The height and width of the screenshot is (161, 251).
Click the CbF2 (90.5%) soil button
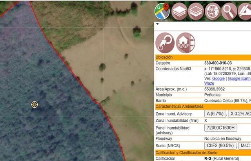220,146
